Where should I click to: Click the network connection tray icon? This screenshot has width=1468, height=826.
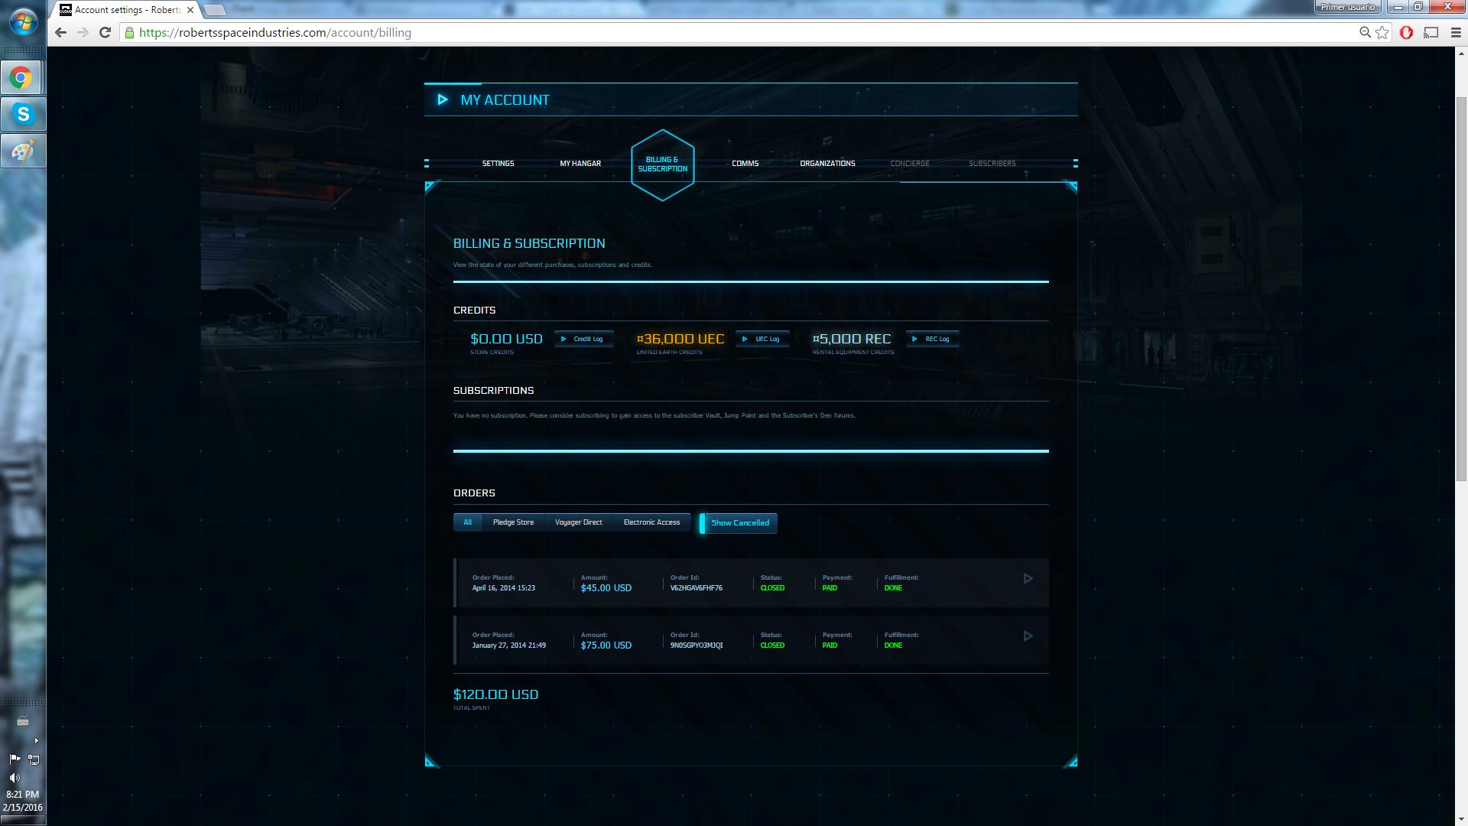34,759
